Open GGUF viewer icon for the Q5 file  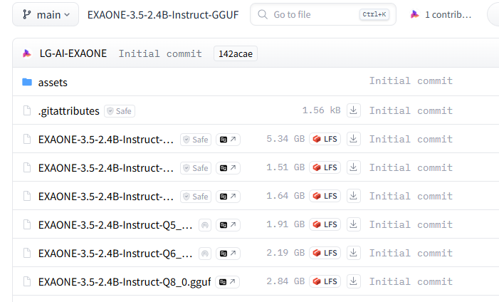click(x=228, y=225)
